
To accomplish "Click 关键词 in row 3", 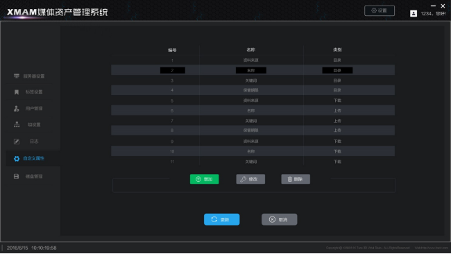I will [250, 81].
